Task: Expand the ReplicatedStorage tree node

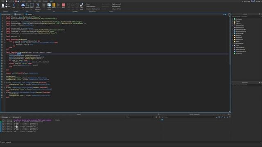Action: [x=233, y=29]
